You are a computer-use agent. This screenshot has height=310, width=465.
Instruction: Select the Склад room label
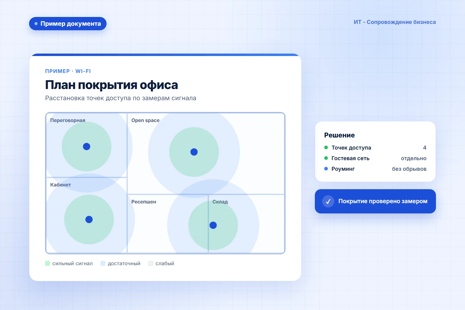pyautogui.click(x=220, y=202)
